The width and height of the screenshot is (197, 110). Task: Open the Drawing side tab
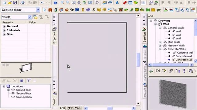pyautogui.click(x=54, y=99)
